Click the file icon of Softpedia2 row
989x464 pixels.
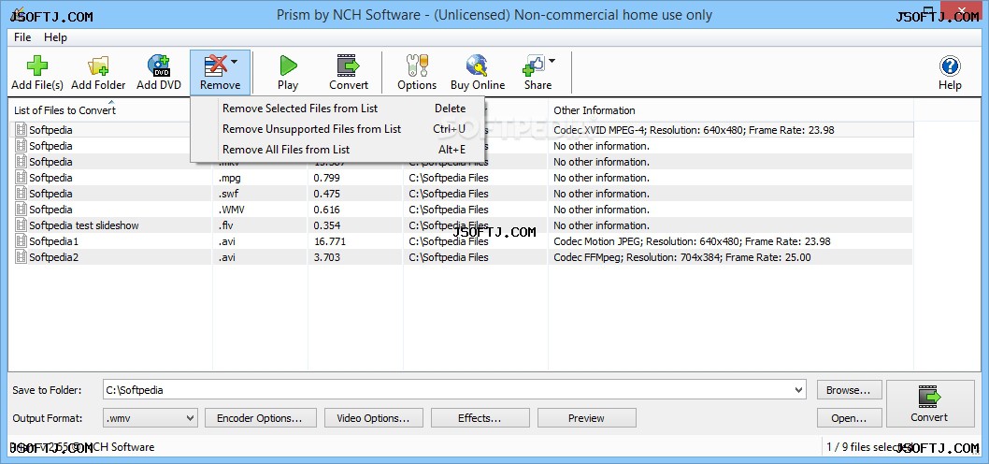coord(21,257)
